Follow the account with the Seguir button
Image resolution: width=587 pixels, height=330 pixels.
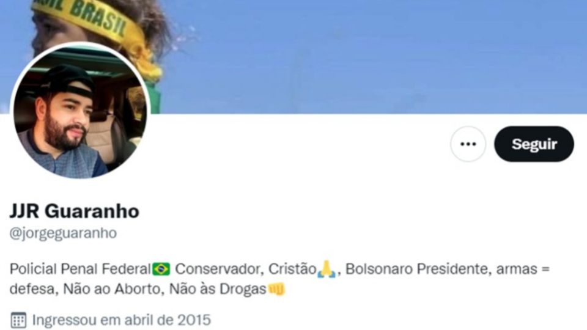[x=534, y=144]
